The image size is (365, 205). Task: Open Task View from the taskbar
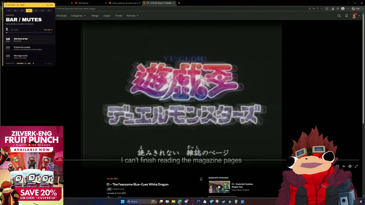tap(161, 202)
